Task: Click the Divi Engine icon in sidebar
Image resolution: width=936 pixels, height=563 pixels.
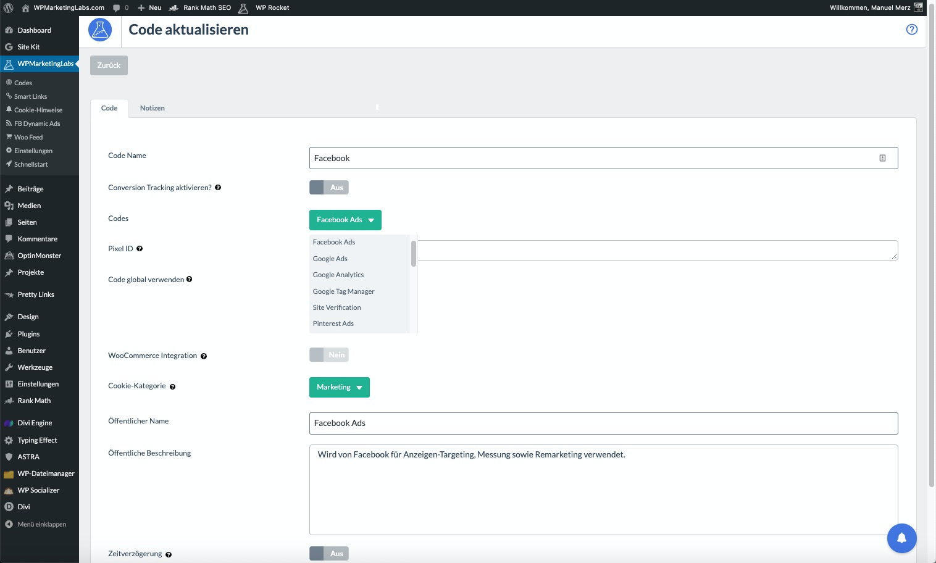Action: coord(9,423)
